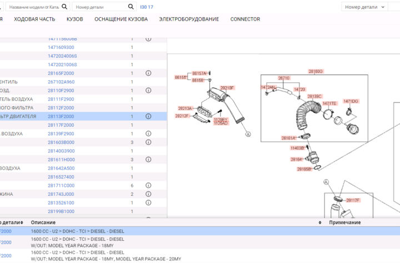Viewport: 400px width, 267px height.
Task: Select the highlighted 1600 CC DIESEL description row
Action: click(200, 231)
